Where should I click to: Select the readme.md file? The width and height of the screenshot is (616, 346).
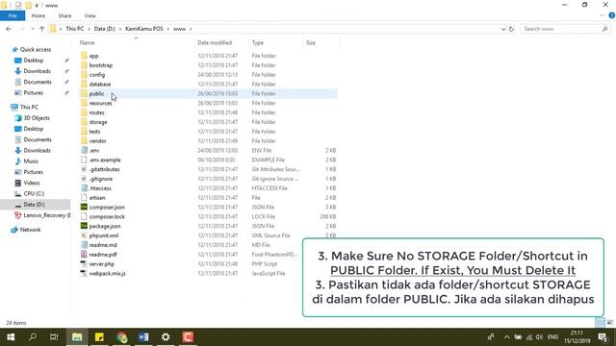coord(103,245)
